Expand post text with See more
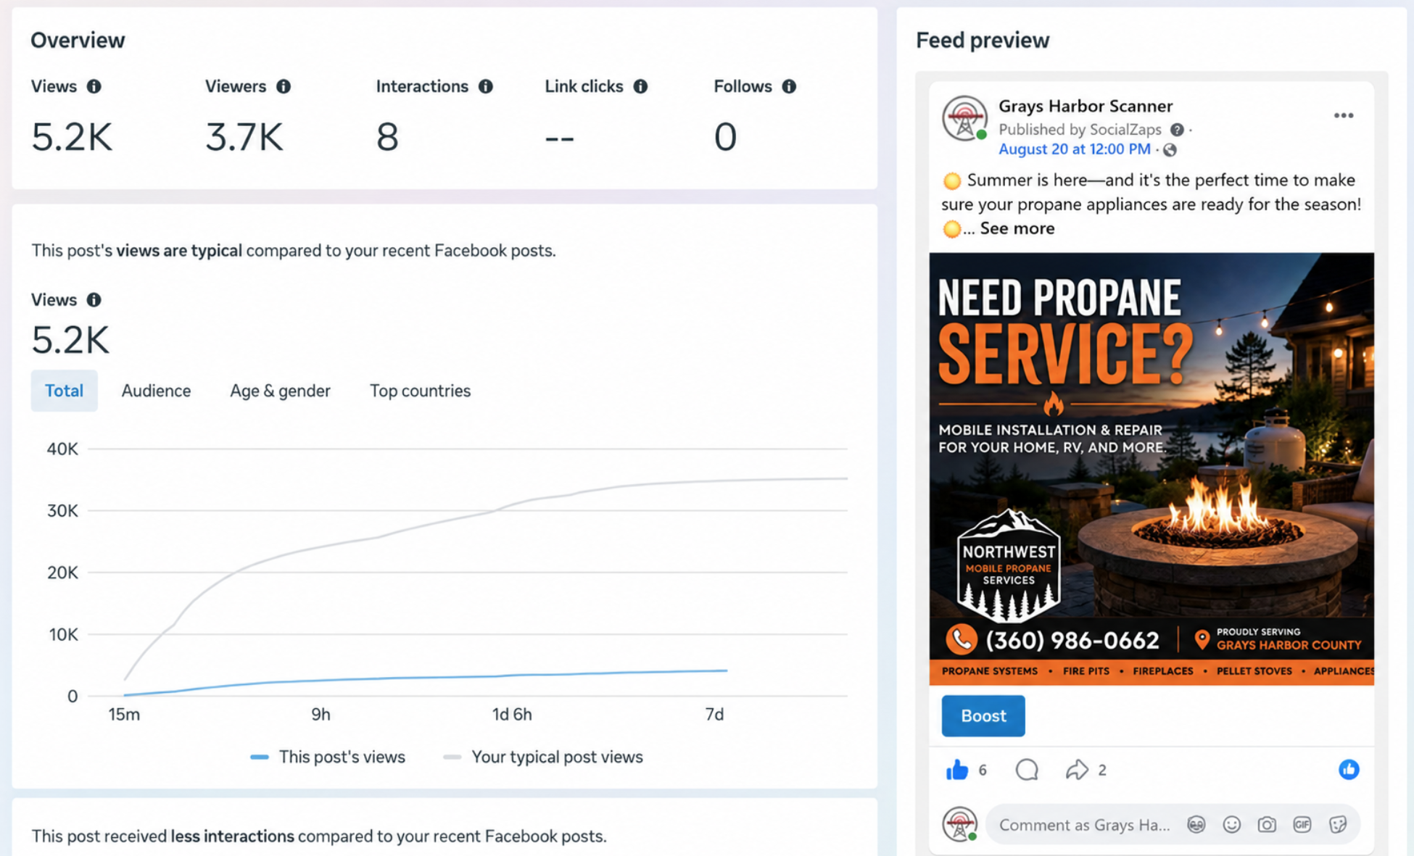 1017,228
